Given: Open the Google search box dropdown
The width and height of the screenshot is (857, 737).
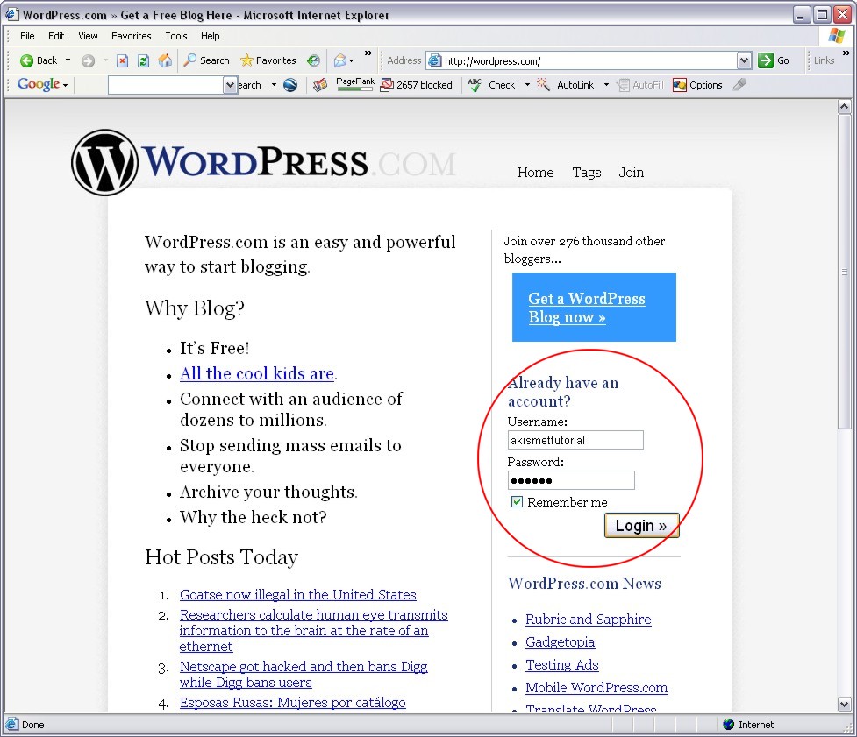Looking at the screenshot, I should pos(230,85).
